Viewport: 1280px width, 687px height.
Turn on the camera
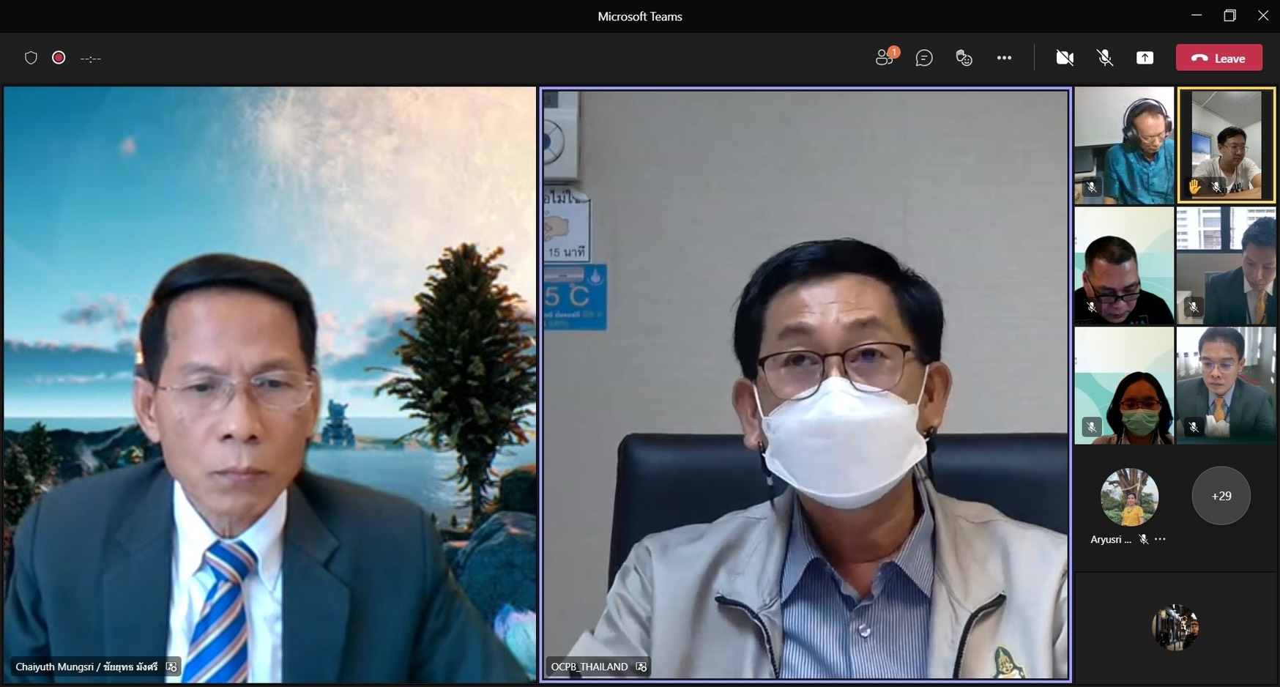pos(1065,58)
